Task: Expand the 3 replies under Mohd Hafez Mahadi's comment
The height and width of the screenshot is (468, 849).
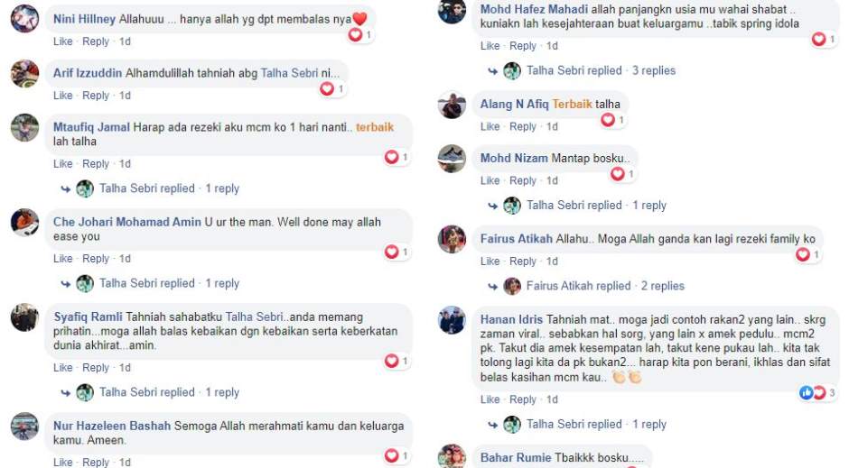Action: [x=654, y=70]
